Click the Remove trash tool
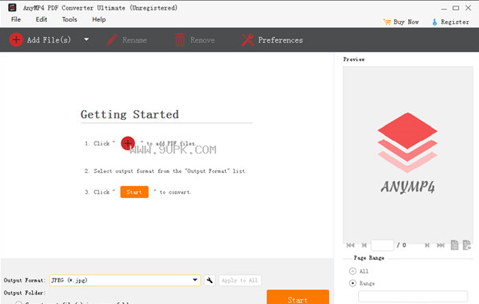 [x=195, y=40]
